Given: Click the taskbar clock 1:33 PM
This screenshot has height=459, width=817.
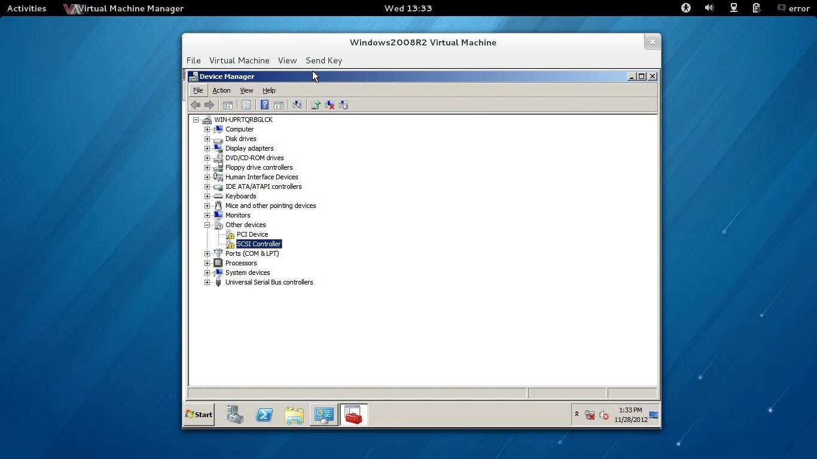Looking at the screenshot, I should point(630,415).
